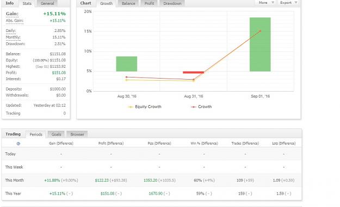Image resolution: width=340 pixels, height=207 pixels.
Task: Click Lots (Difference) column header
Action: pyautogui.click(x=283, y=144)
